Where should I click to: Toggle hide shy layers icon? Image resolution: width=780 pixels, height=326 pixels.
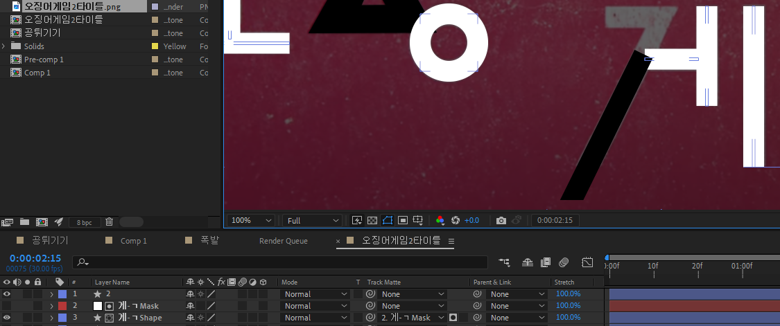click(x=528, y=262)
